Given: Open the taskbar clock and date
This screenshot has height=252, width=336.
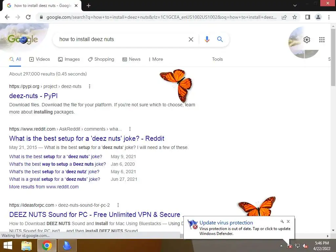Looking at the screenshot, I should point(322,246).
